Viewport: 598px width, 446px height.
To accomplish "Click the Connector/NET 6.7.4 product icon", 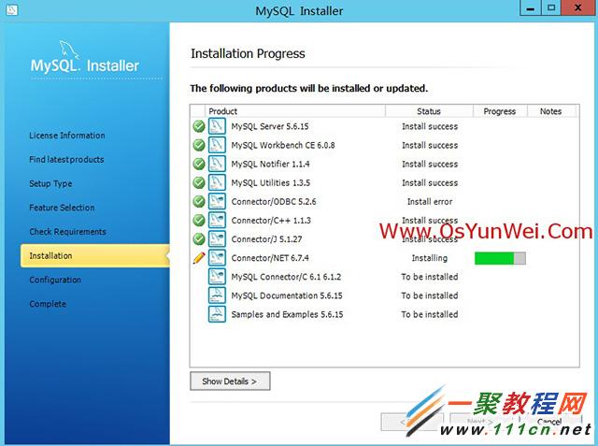I will [217, 258].
